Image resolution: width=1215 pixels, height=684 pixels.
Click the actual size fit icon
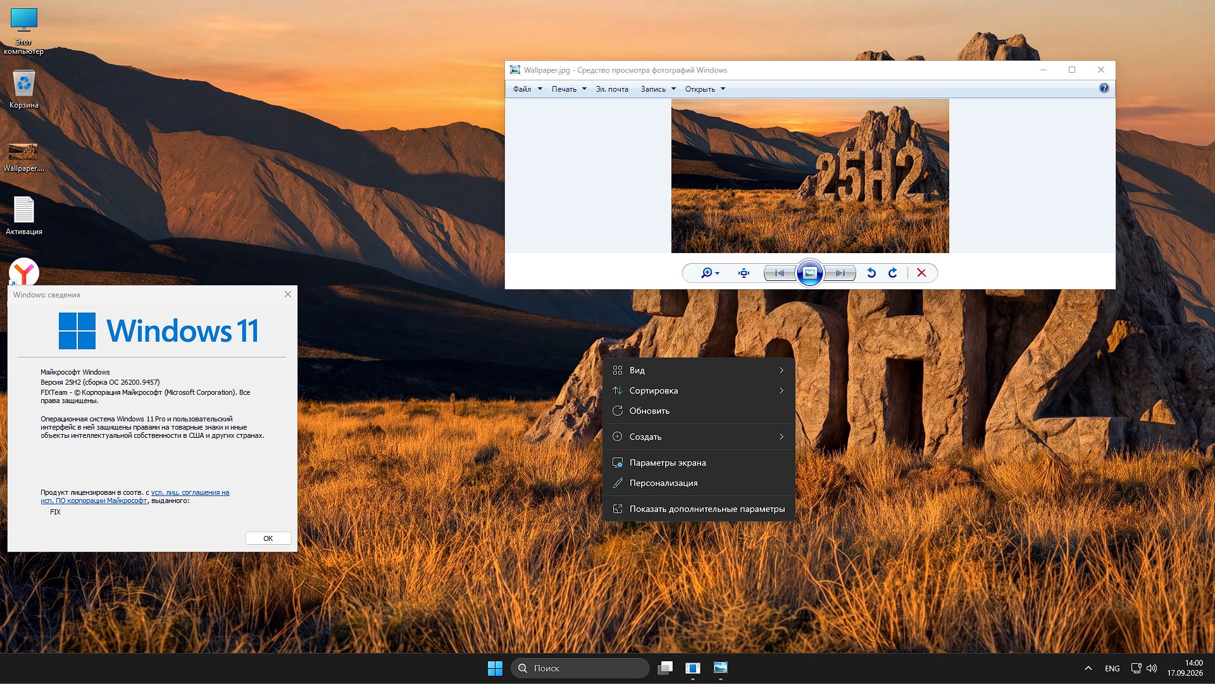click(744, 273)
